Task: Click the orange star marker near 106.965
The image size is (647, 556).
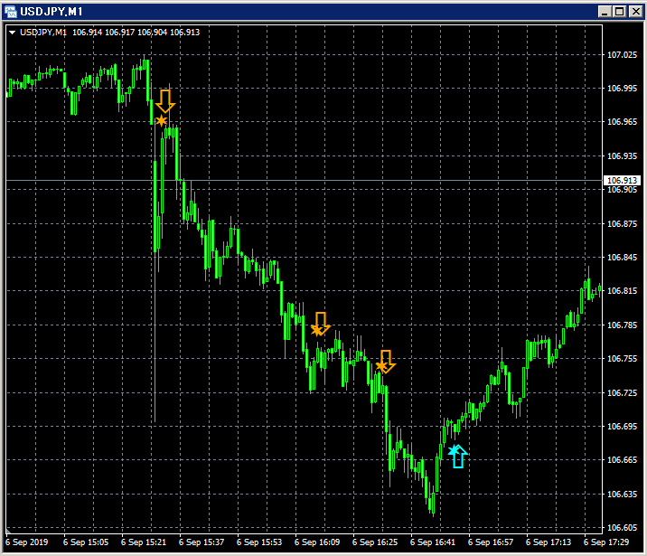Action: pyautogui.click(x=161, y=120)
